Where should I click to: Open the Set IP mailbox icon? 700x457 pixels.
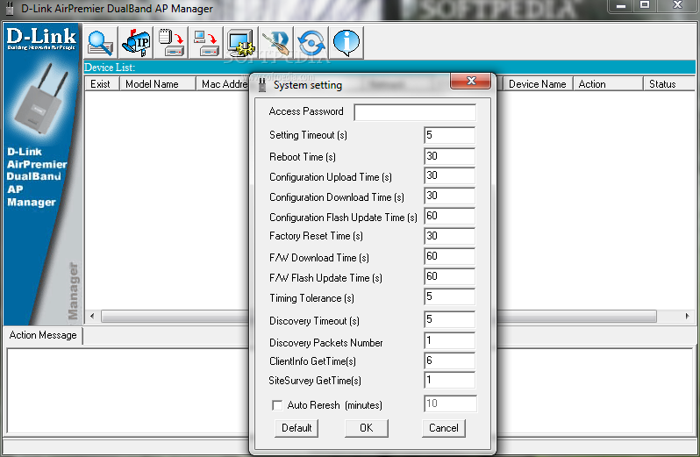(x=136, y=42)
